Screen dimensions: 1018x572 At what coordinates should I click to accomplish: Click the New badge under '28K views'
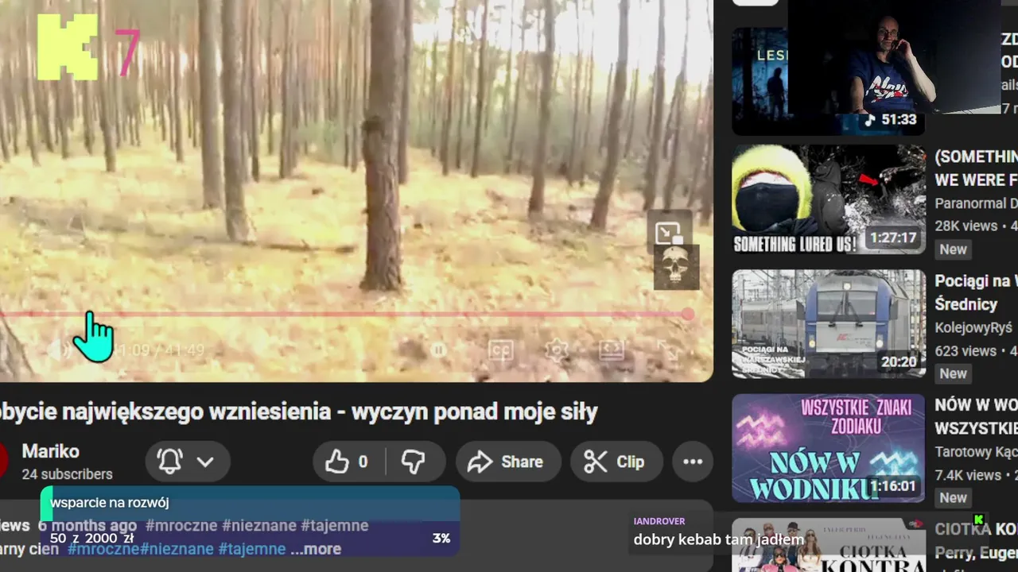click(x=953, y=249)
